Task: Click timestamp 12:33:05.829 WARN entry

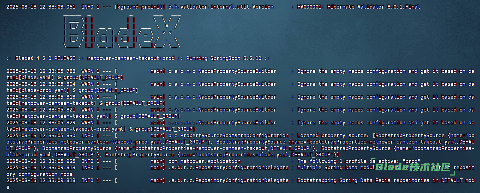Action: (41, 123)
